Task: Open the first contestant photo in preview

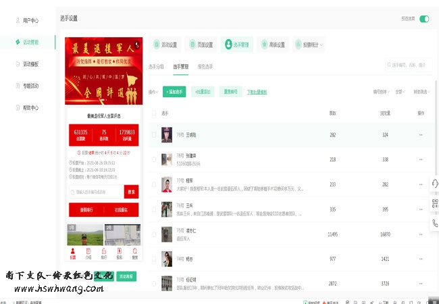Action: [x=85, y=234]
